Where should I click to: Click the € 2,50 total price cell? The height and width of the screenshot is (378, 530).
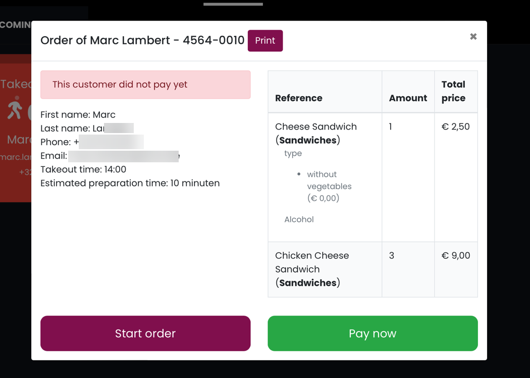pos(456,127)
